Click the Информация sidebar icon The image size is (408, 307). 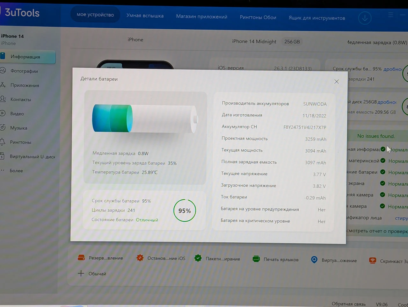pos(3,56)
